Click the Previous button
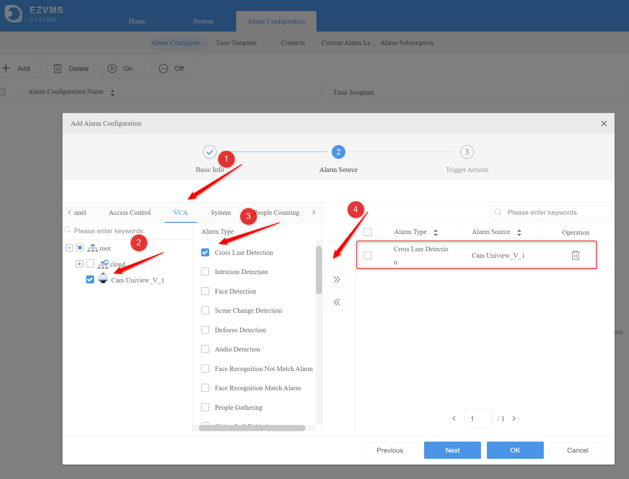Viewport: 629px width, 479px height. [390, 450]
